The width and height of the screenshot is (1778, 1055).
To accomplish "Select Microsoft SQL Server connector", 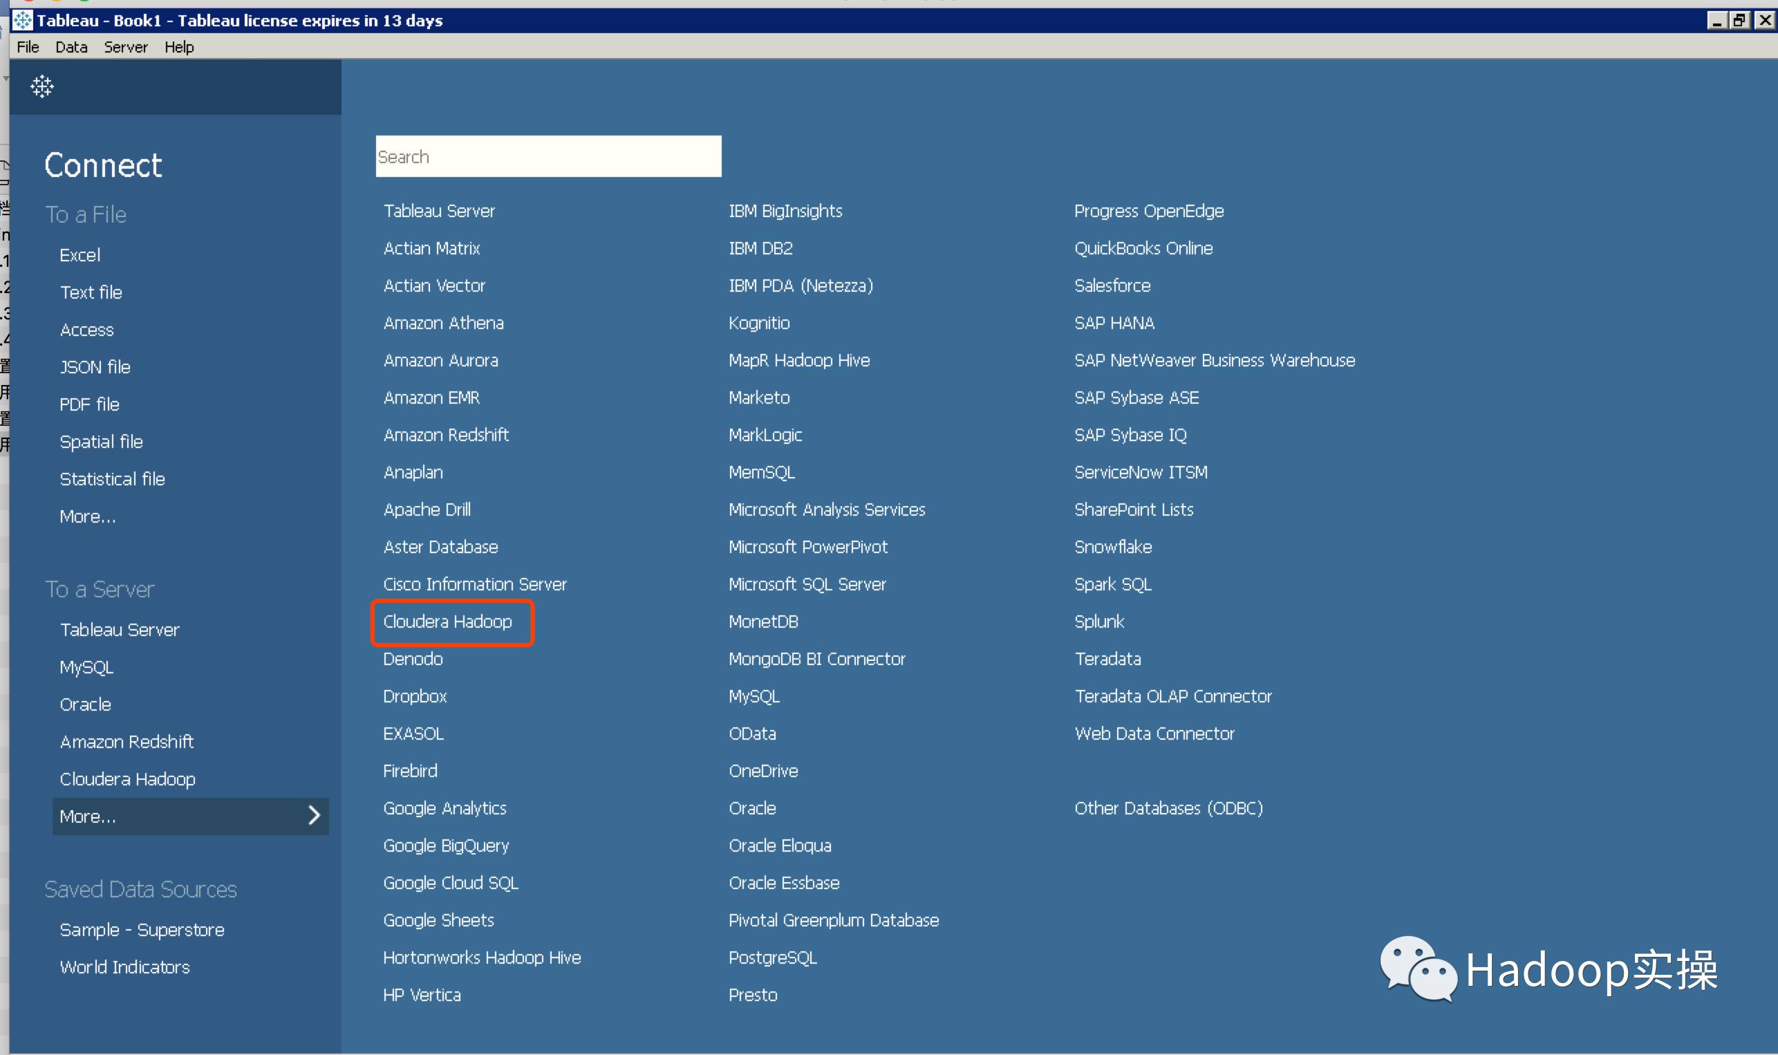I will point(807,584).
